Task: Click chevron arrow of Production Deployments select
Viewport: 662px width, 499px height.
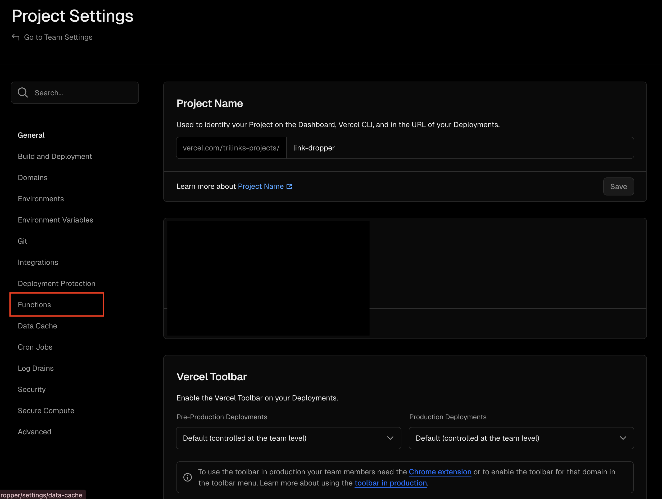Action: click(x=623, y=438)
